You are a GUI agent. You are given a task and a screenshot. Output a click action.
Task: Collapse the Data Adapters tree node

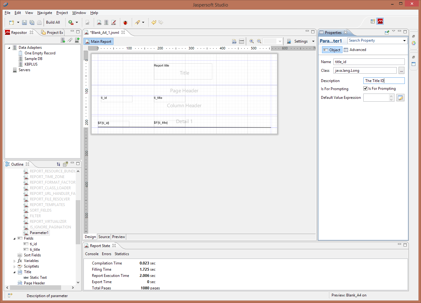[9, 48]
